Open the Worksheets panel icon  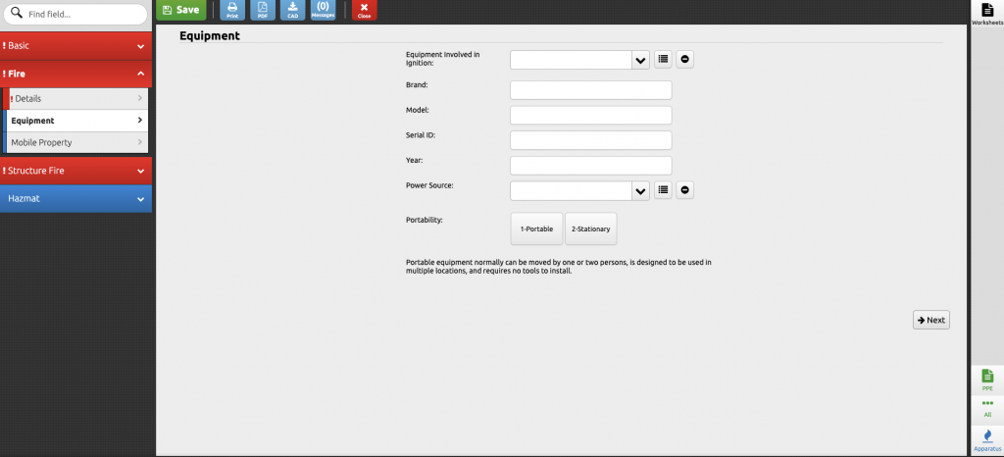986,13
